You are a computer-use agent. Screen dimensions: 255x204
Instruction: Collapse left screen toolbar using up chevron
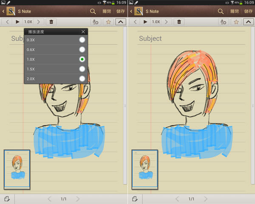(x=120, y=22)
